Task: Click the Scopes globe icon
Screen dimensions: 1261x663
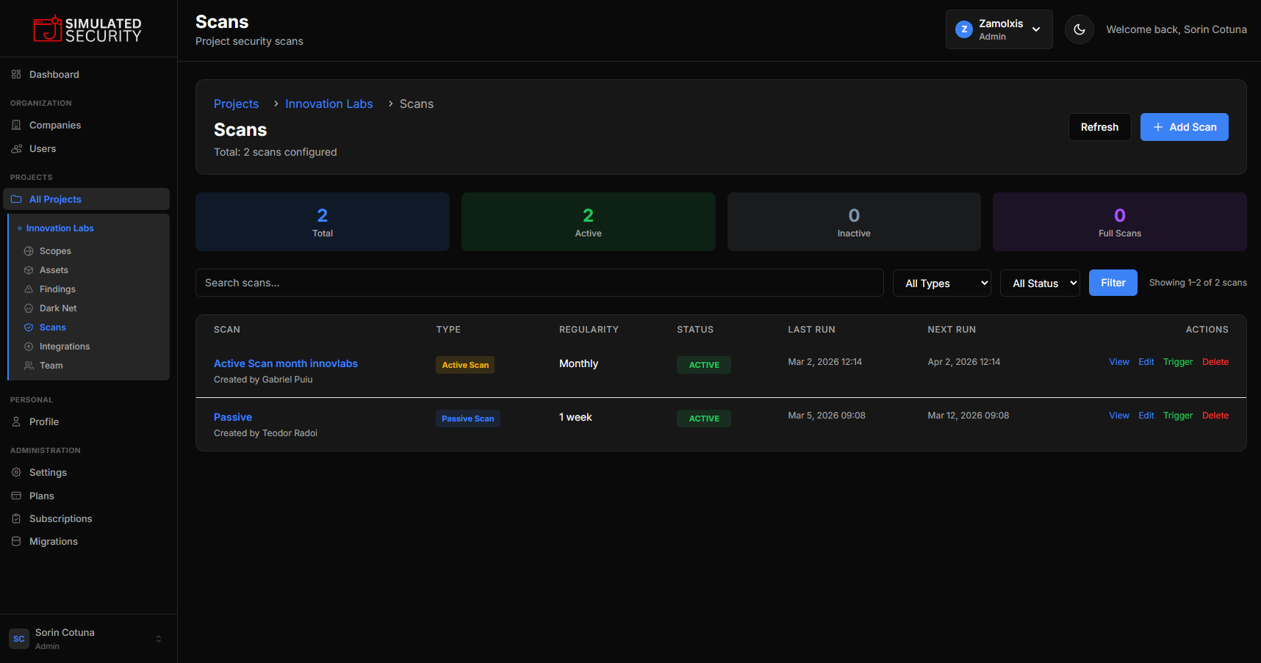Action: click(x=29, y=251)
